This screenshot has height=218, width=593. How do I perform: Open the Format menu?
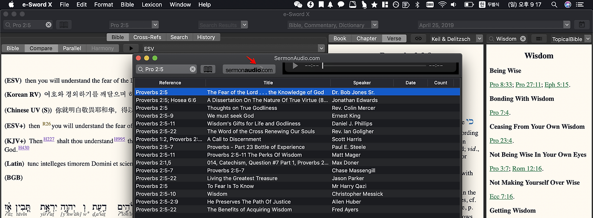[x=103, y=4]
